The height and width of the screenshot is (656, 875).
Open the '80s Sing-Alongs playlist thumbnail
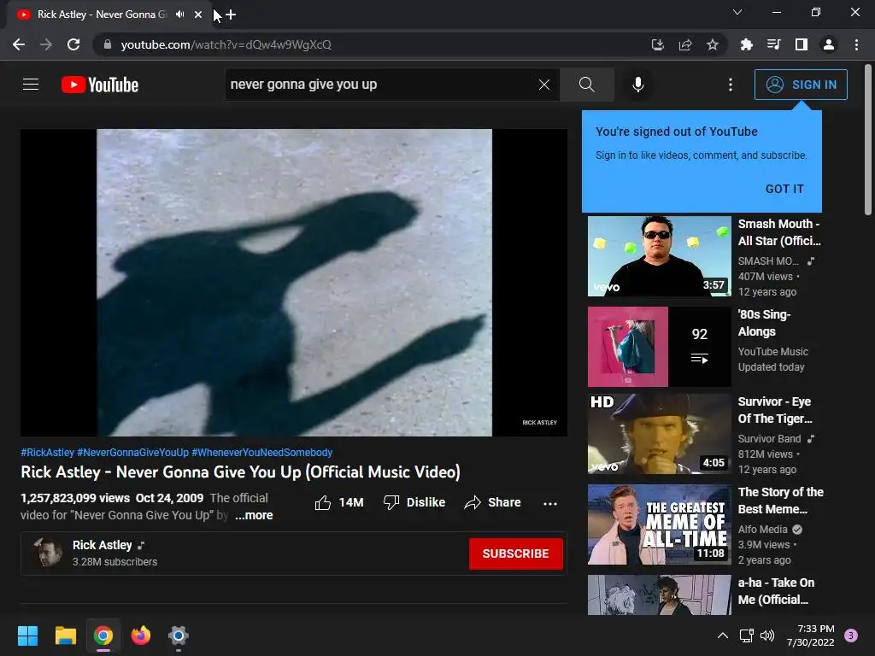[659, 347]
